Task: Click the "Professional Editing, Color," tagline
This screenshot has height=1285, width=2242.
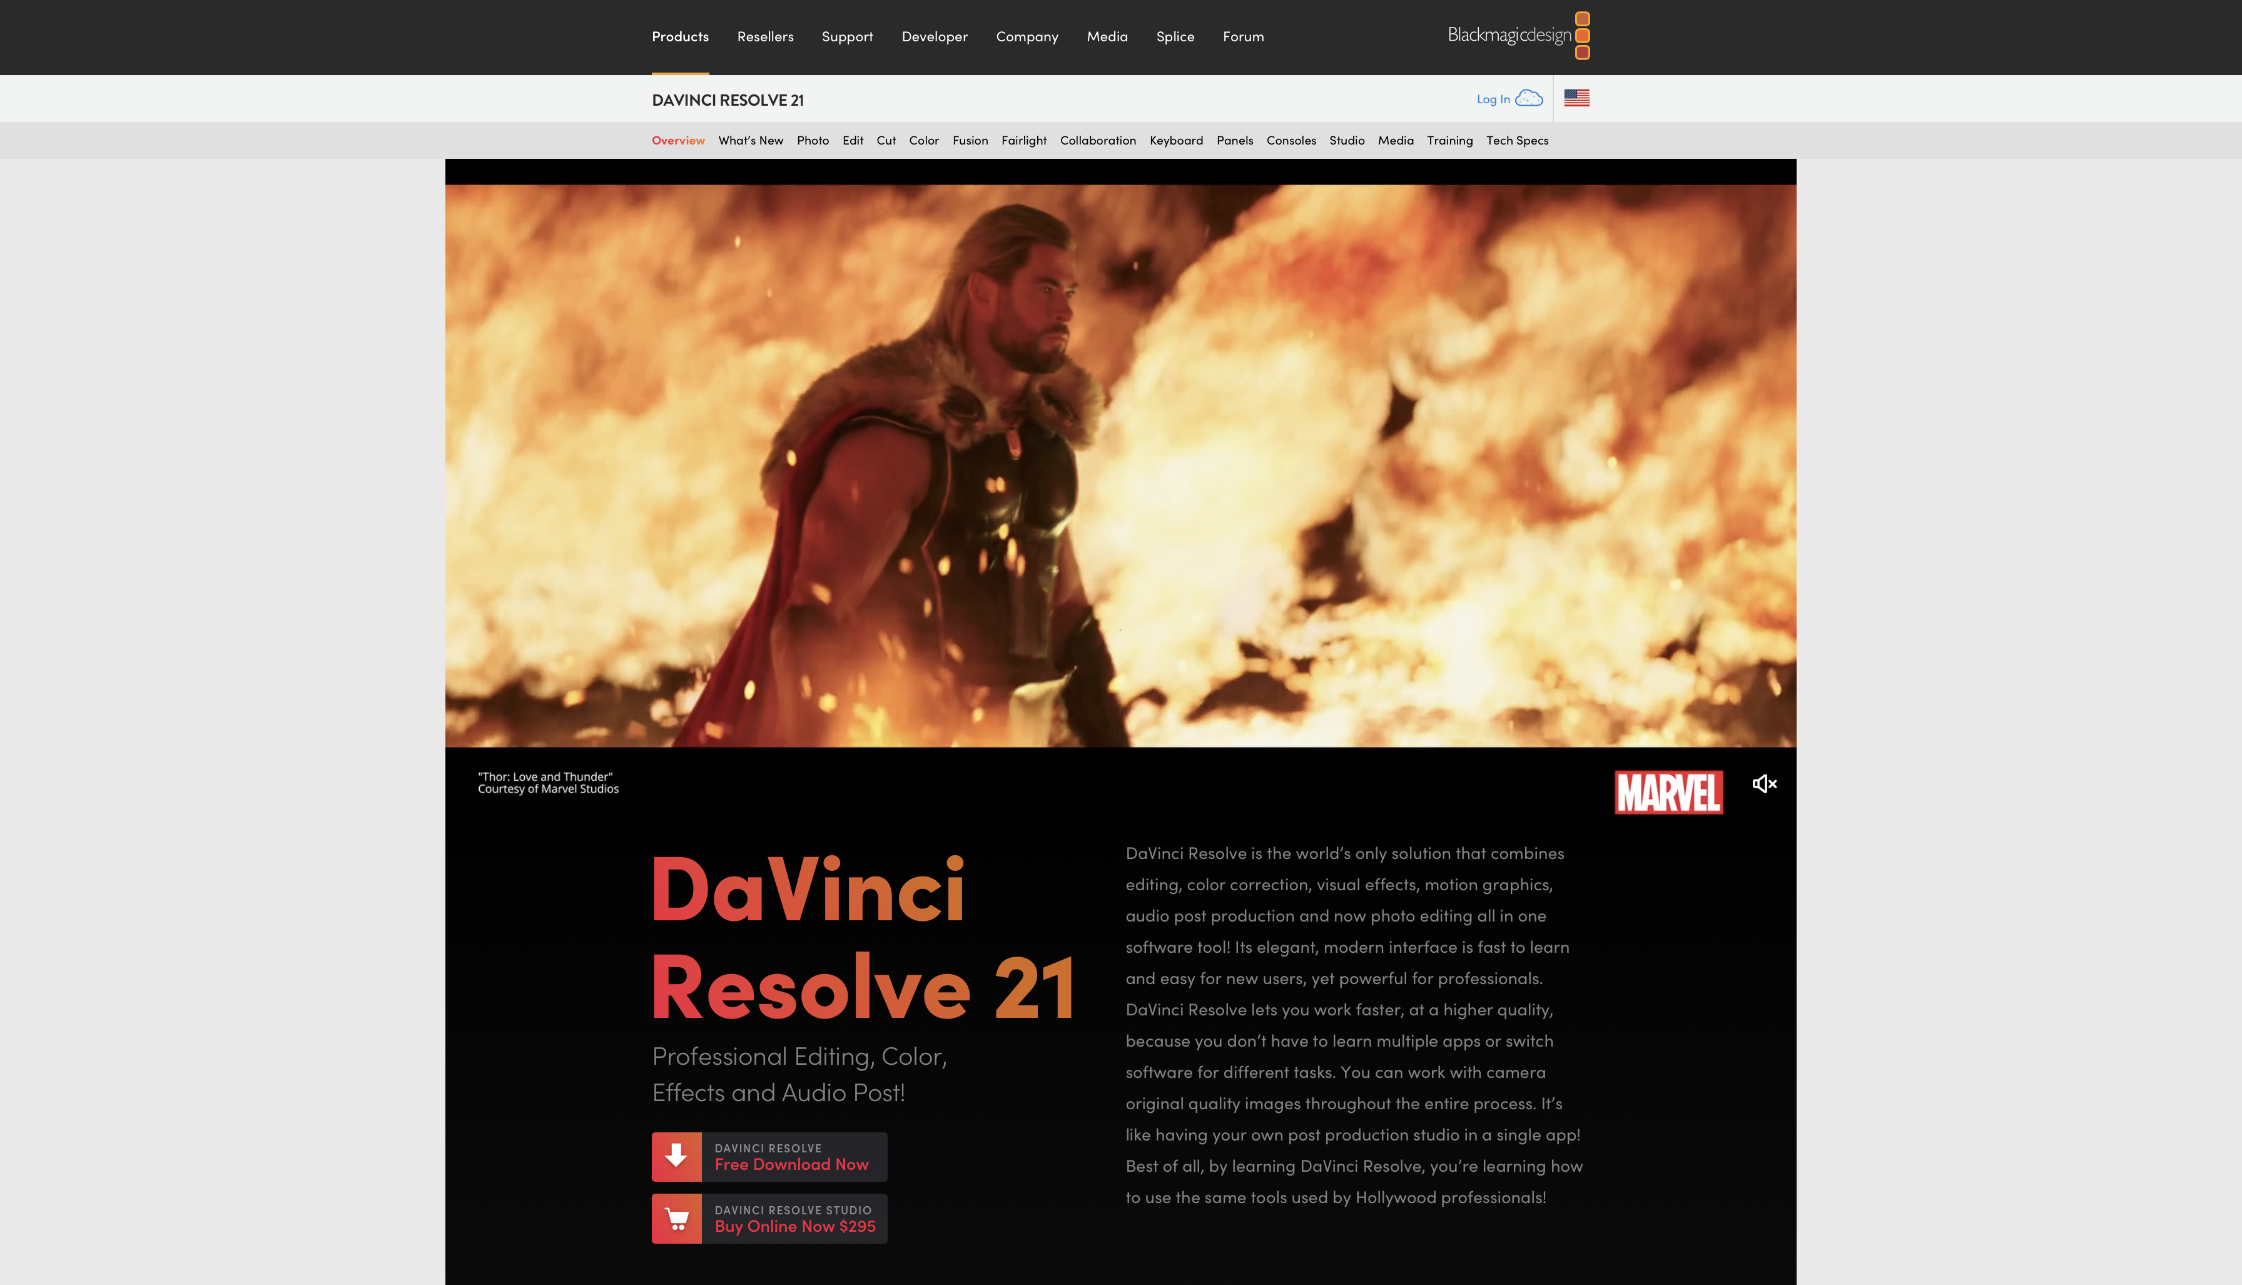Action: pyautogui.click(x=799, y=1057)
